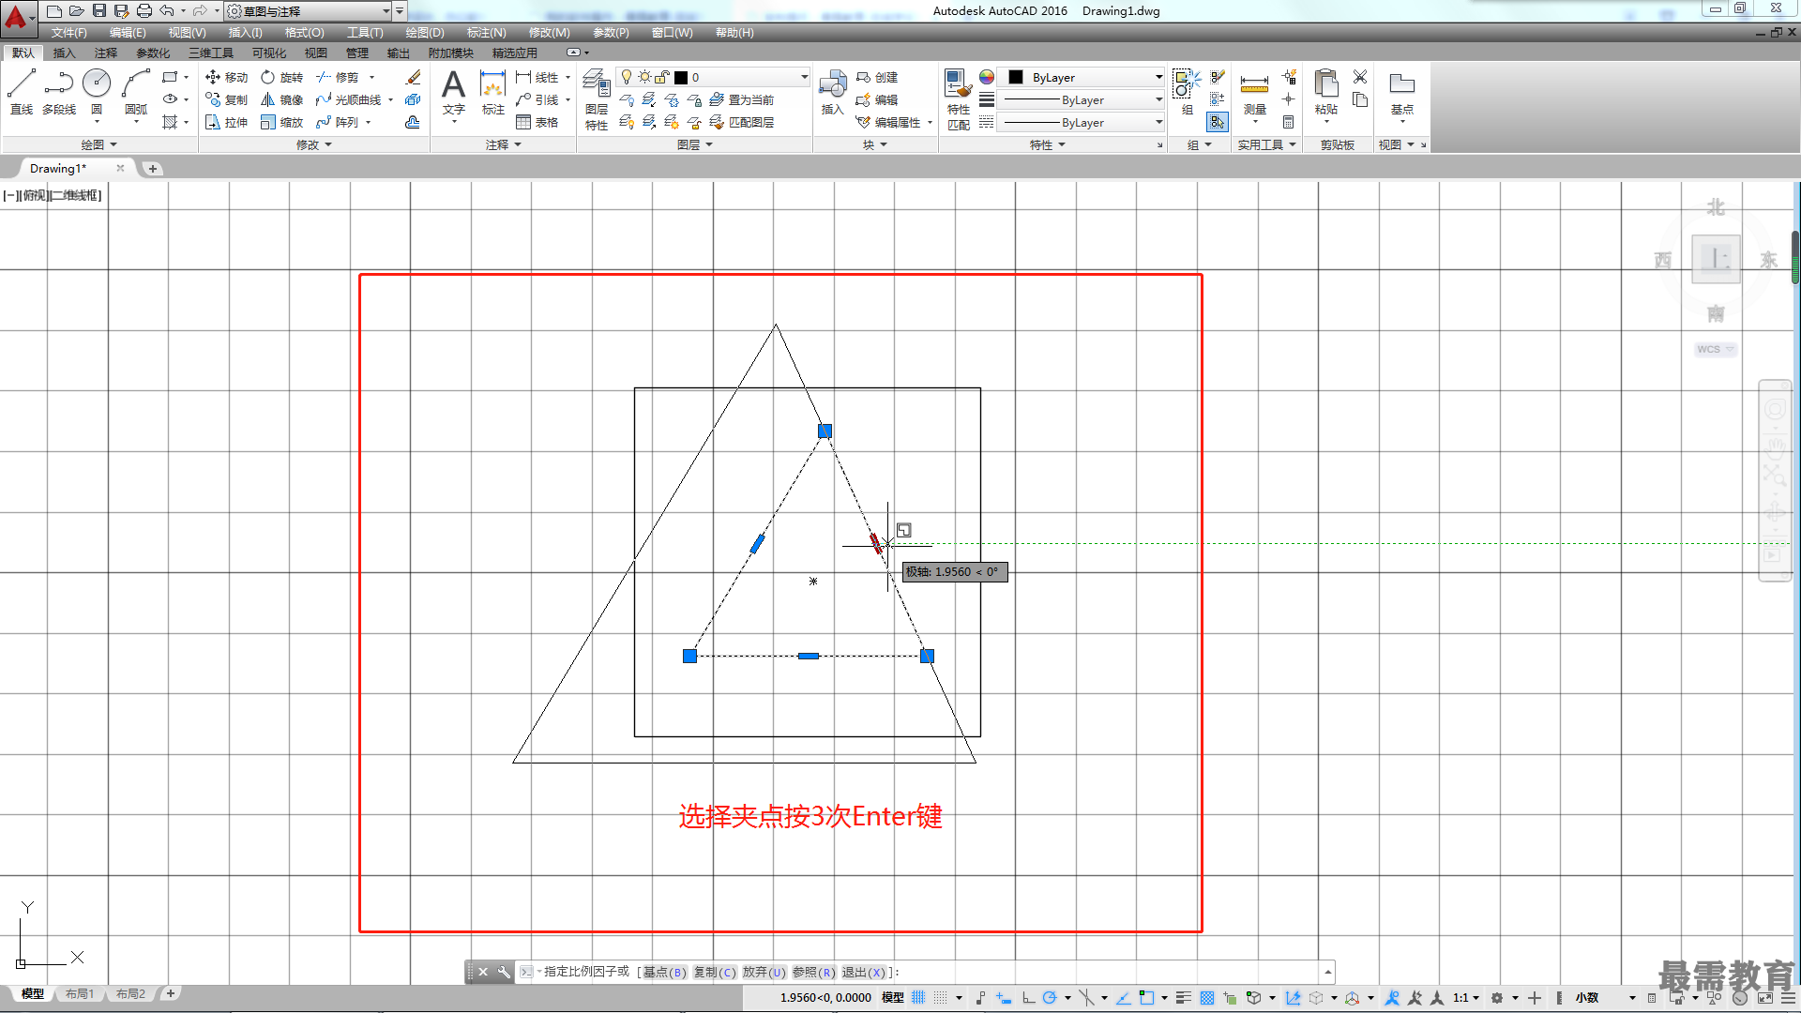Click the Stretch (拉伸) tool

click(226, 122)
